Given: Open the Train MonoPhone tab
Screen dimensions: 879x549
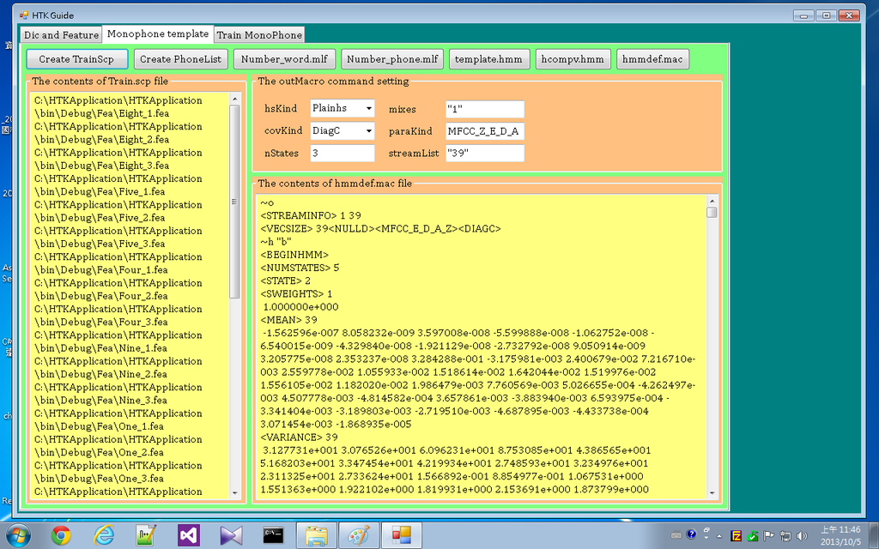Looking at the screenshot, I should tap(259, 34).
